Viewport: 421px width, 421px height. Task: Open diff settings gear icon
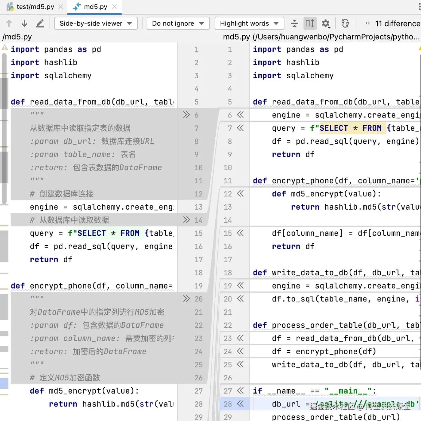(x=326, y=23)
